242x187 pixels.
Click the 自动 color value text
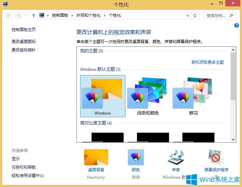(136, 177)
